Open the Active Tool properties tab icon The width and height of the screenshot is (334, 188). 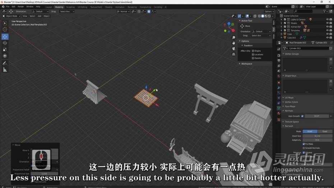click(x=279, y=49)
